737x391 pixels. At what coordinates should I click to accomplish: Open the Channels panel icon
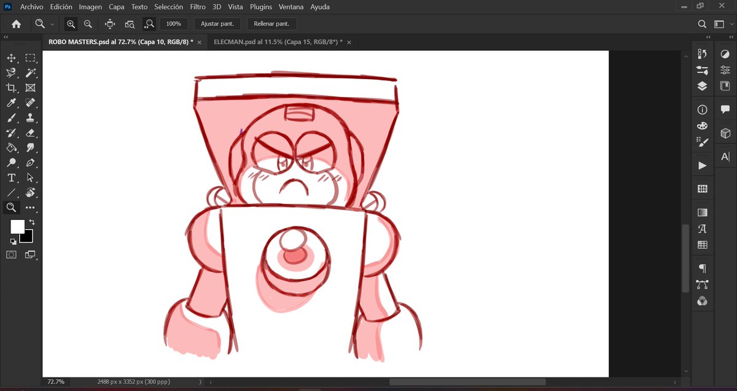(702, 301)
